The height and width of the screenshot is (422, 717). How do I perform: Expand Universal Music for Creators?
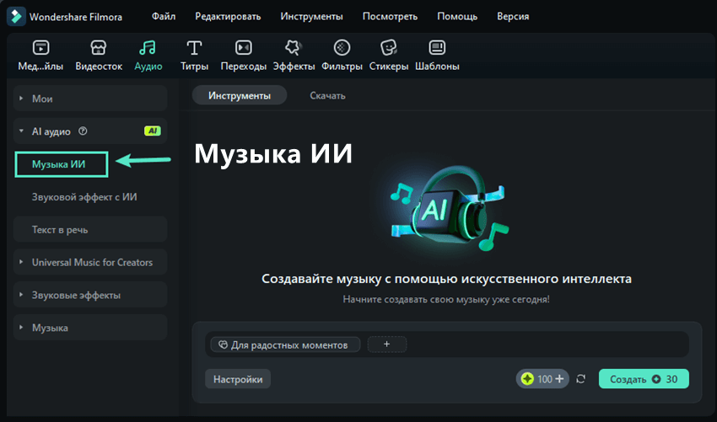[x=90, y=262]
